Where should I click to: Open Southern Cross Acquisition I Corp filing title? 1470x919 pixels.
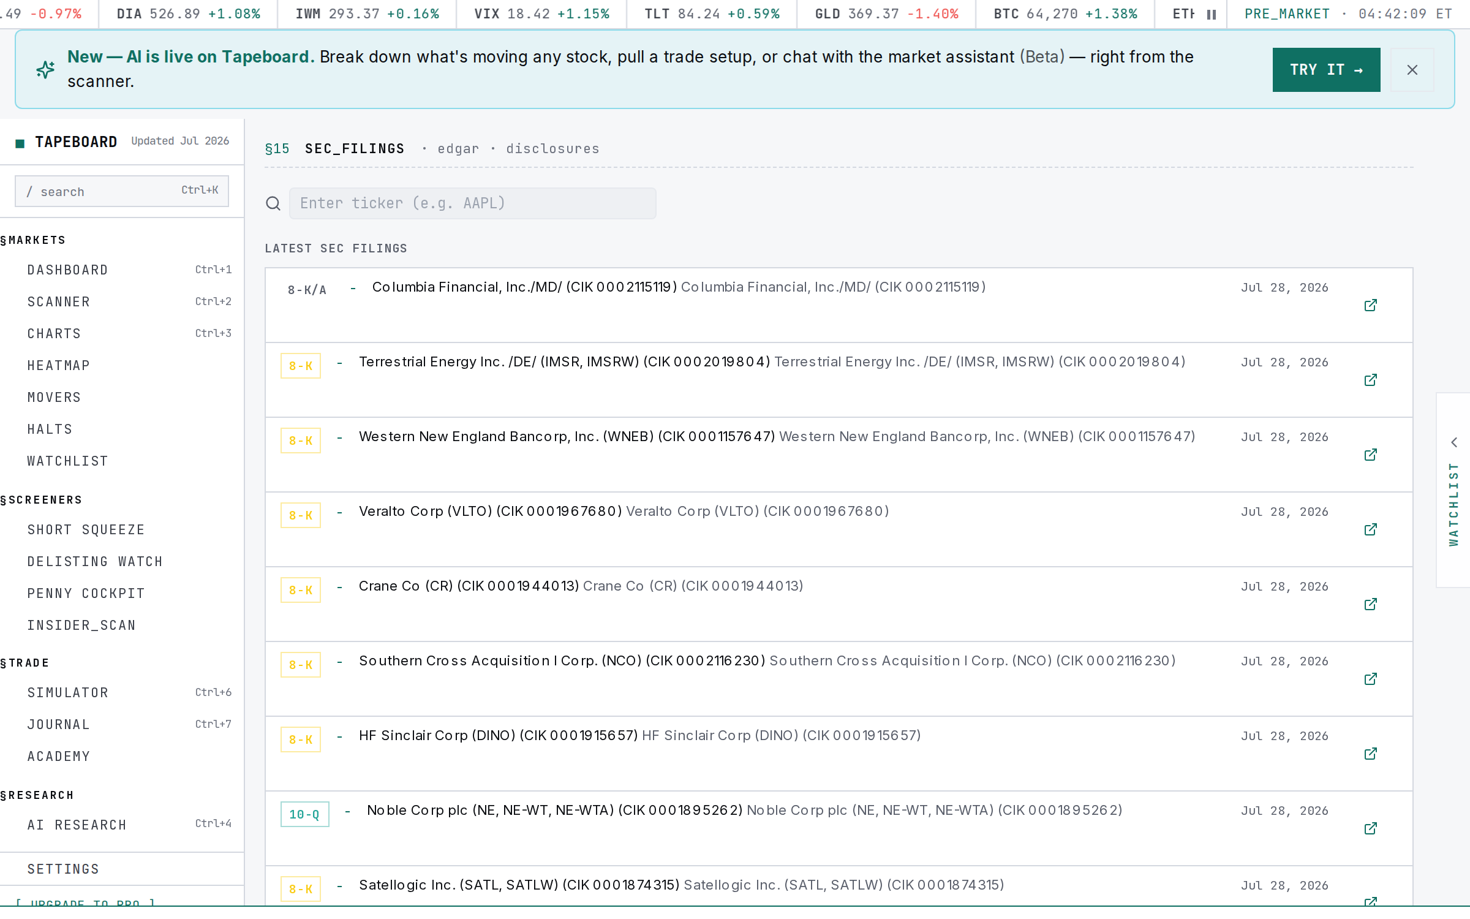562,661
